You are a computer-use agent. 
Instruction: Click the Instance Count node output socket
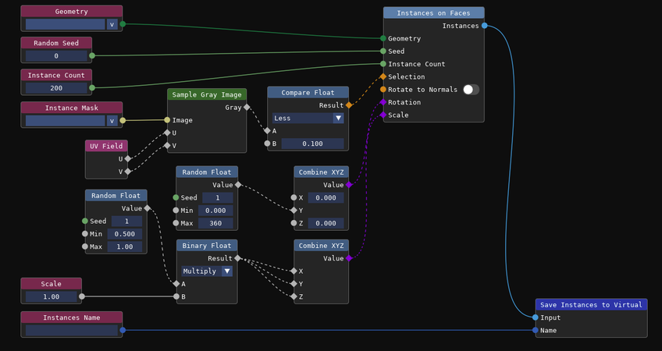point(92,87)
